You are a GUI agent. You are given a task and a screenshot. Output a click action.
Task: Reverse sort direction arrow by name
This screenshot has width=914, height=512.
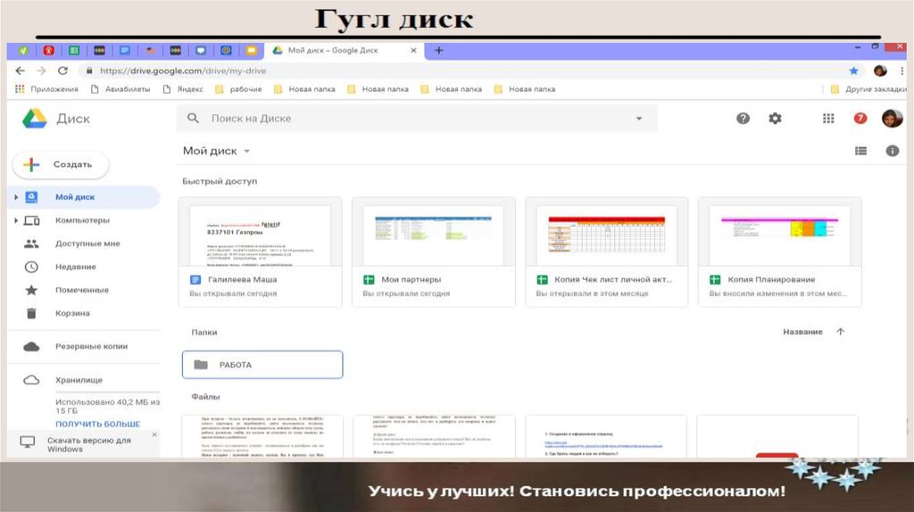[840, 332]
